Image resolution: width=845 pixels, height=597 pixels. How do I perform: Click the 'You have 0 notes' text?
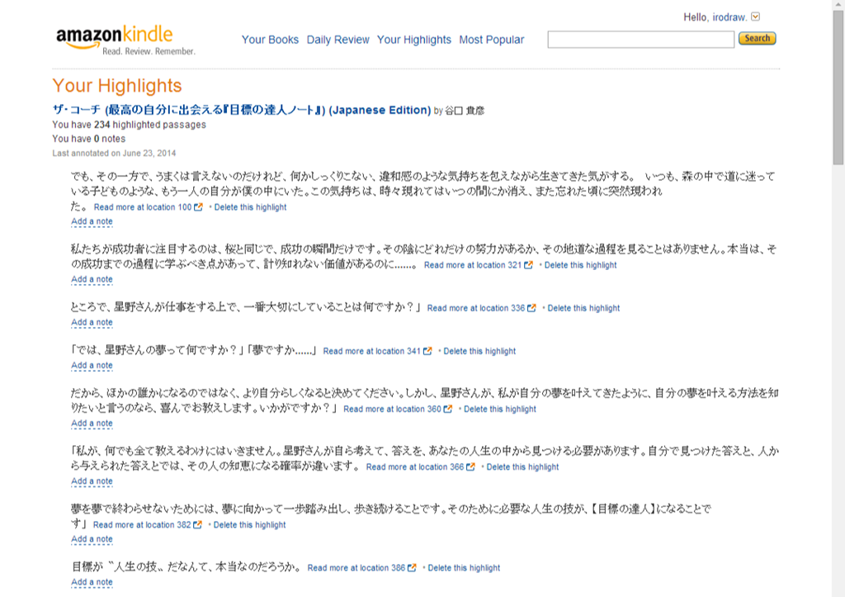pyautogui.click(x=89, y=139)
